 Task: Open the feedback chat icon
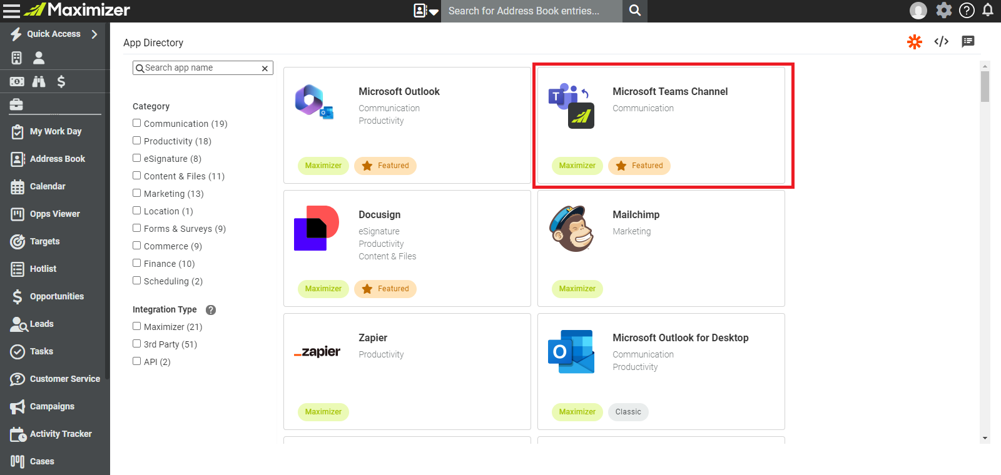tap(968, 42)
